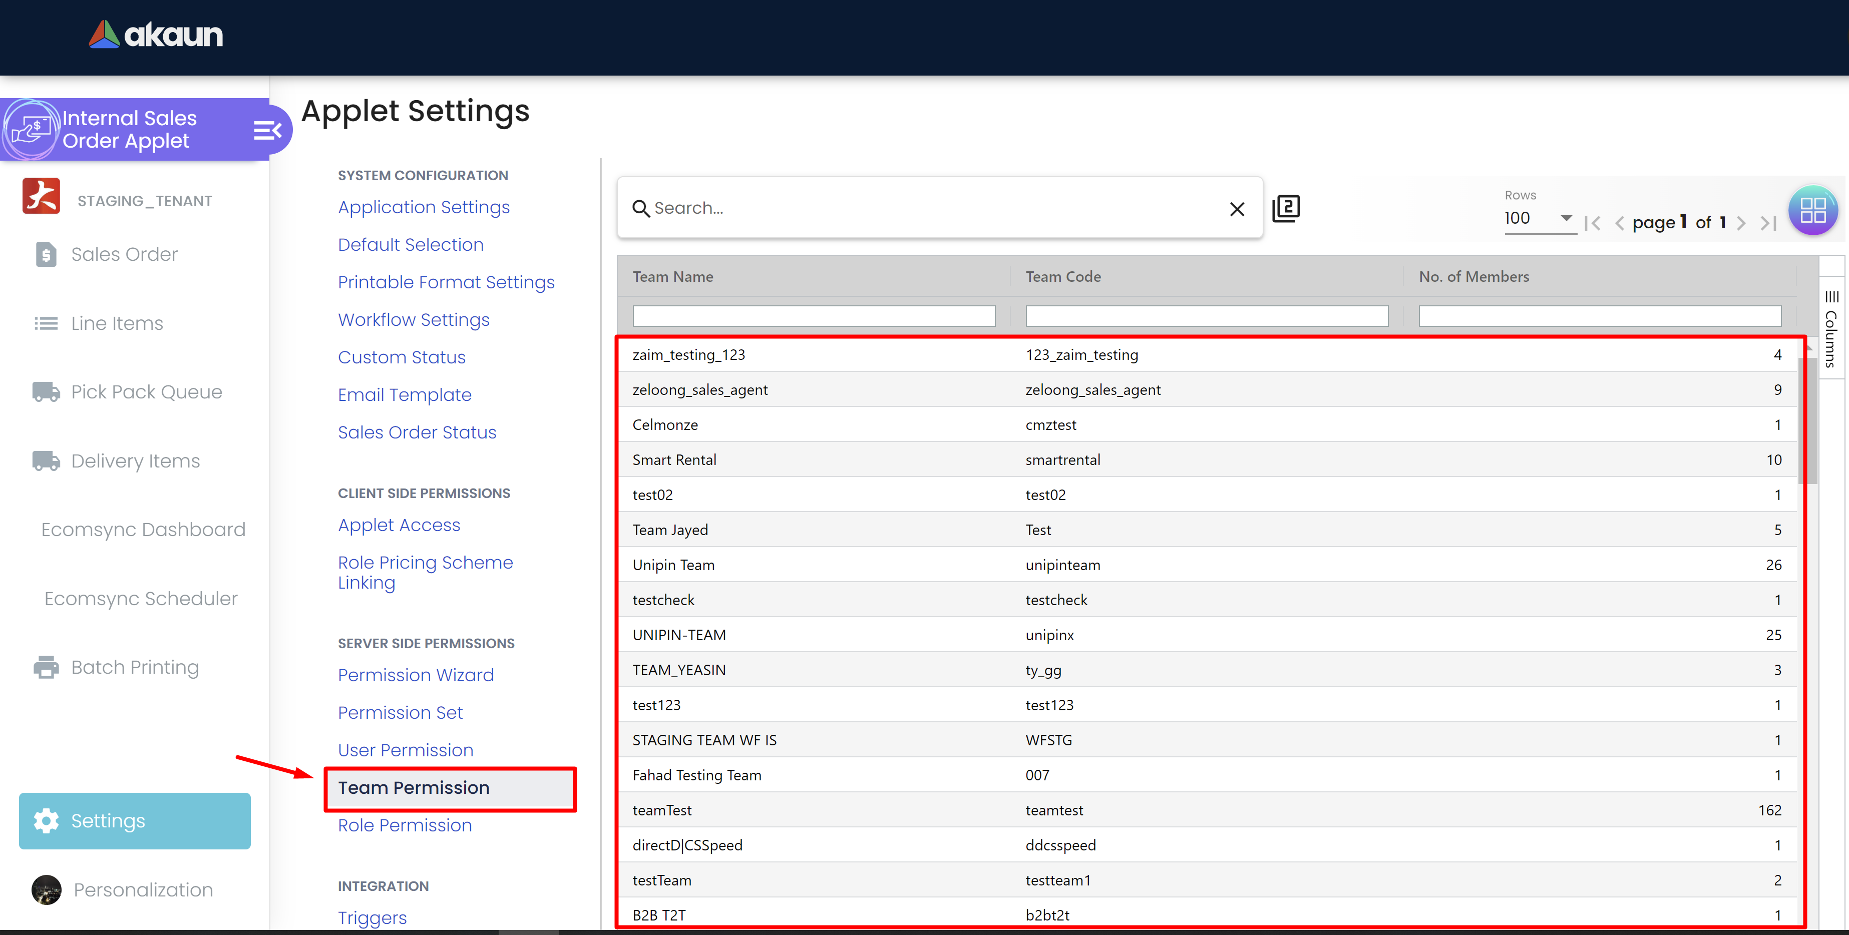Collapse the sidebar with the menu icon
Screen dimensions: 1849x935
[x=267, y=131]
